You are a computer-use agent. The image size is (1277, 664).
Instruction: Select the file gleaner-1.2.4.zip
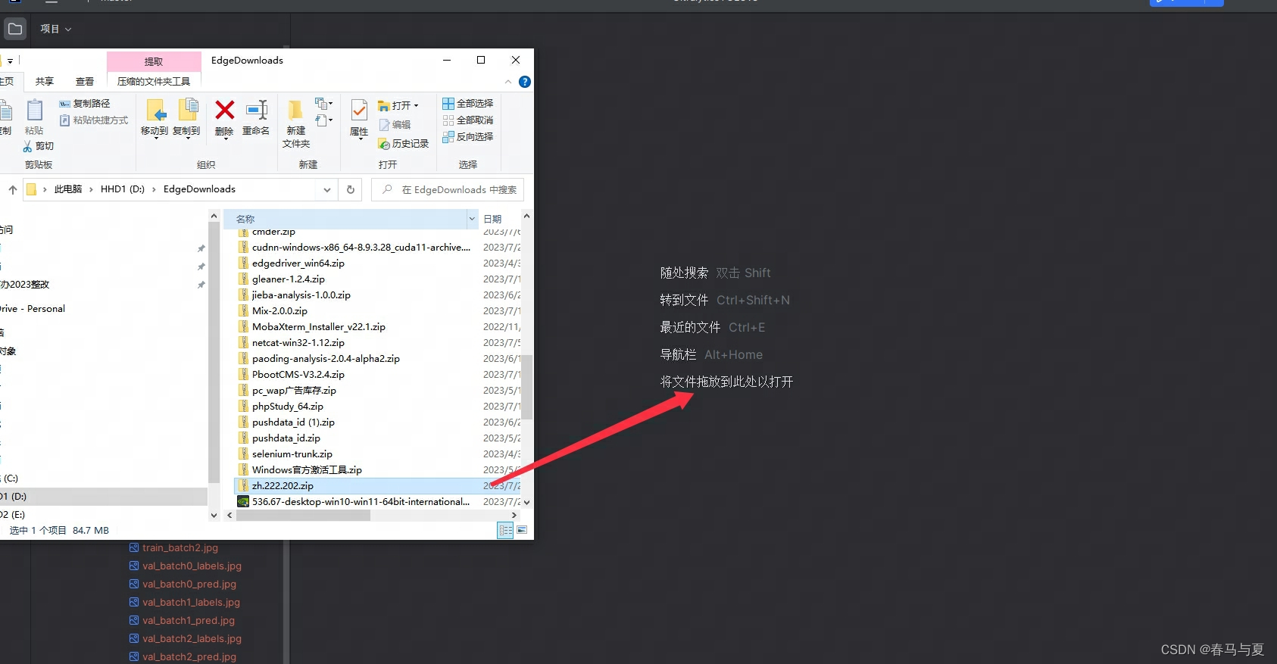pyautogui.click(x=289, y=279)
